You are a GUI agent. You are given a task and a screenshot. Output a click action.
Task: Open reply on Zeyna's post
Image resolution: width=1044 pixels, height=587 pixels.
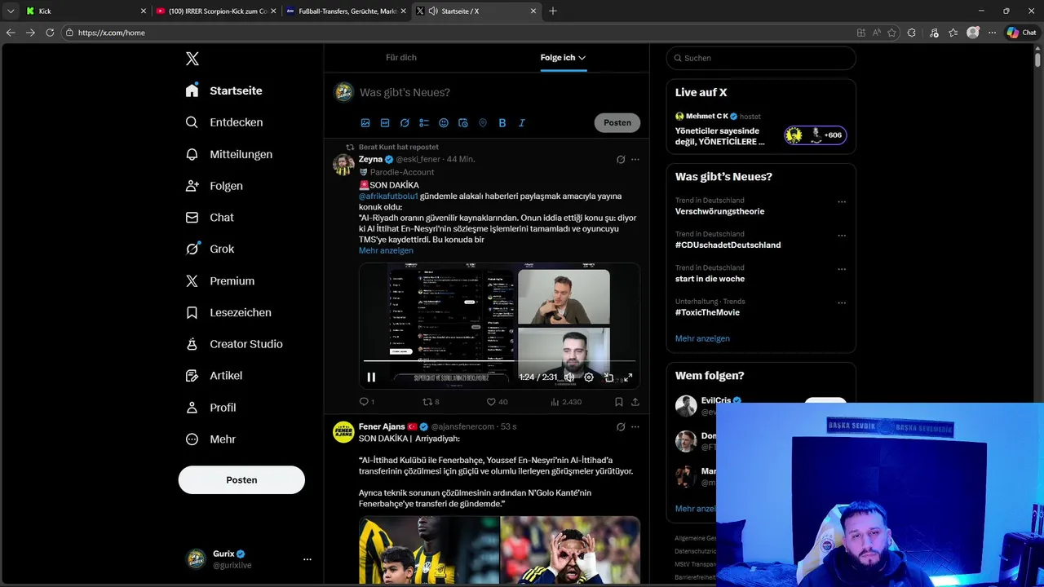[x=366, y=402]
